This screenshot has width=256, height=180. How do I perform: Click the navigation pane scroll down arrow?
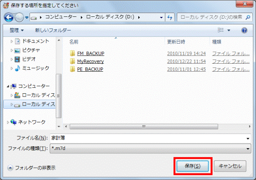(x=59, y=127)
